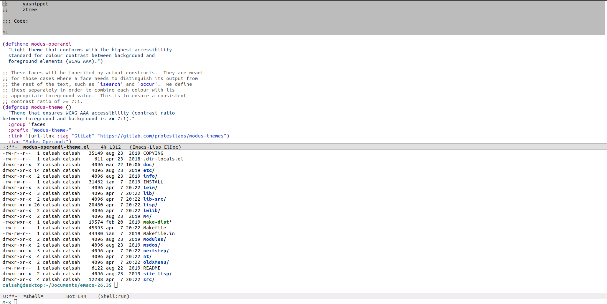Screen dimensions: 607x304
Task: Open the leim/ directory entry
Action: point(150,188)
